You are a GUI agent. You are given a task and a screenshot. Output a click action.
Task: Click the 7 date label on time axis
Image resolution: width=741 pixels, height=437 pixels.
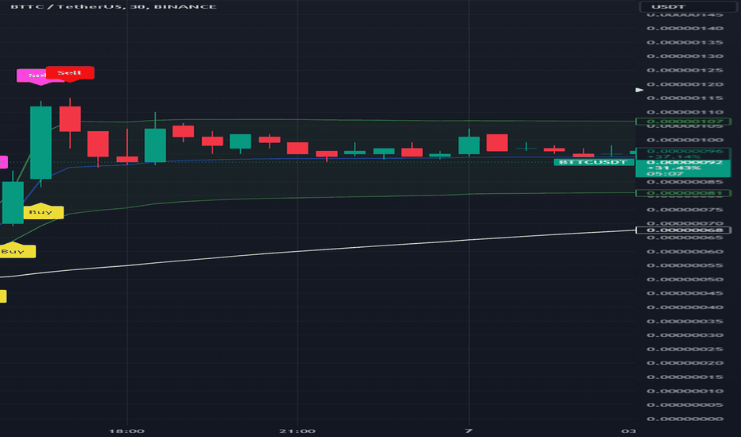pyautogui.click(x=468, y=431)
